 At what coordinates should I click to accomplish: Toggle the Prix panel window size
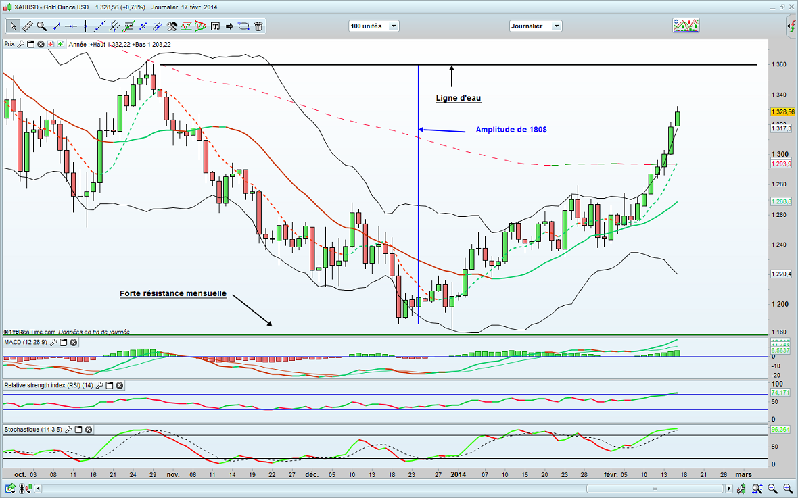pos(30,44)
